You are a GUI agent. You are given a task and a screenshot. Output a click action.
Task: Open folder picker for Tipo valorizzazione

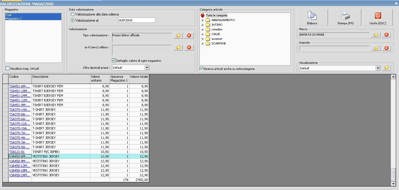tap(178, 35)
